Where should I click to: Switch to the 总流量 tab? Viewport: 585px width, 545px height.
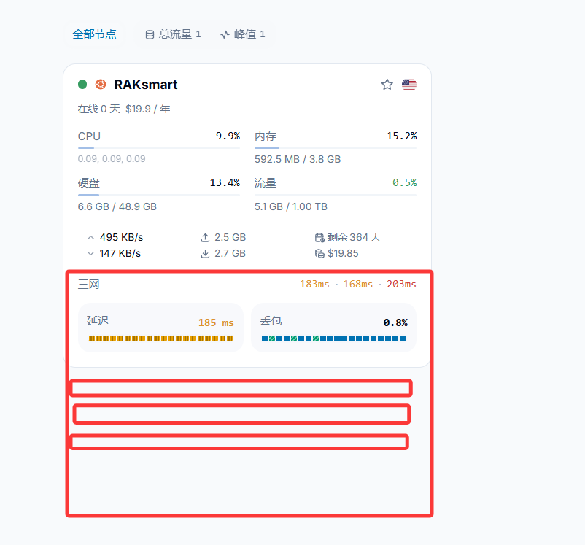pyautogui.click(x=173, y=34)
